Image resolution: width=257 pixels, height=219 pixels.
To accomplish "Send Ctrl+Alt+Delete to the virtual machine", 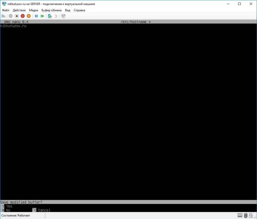I will (x=4, y=16).
